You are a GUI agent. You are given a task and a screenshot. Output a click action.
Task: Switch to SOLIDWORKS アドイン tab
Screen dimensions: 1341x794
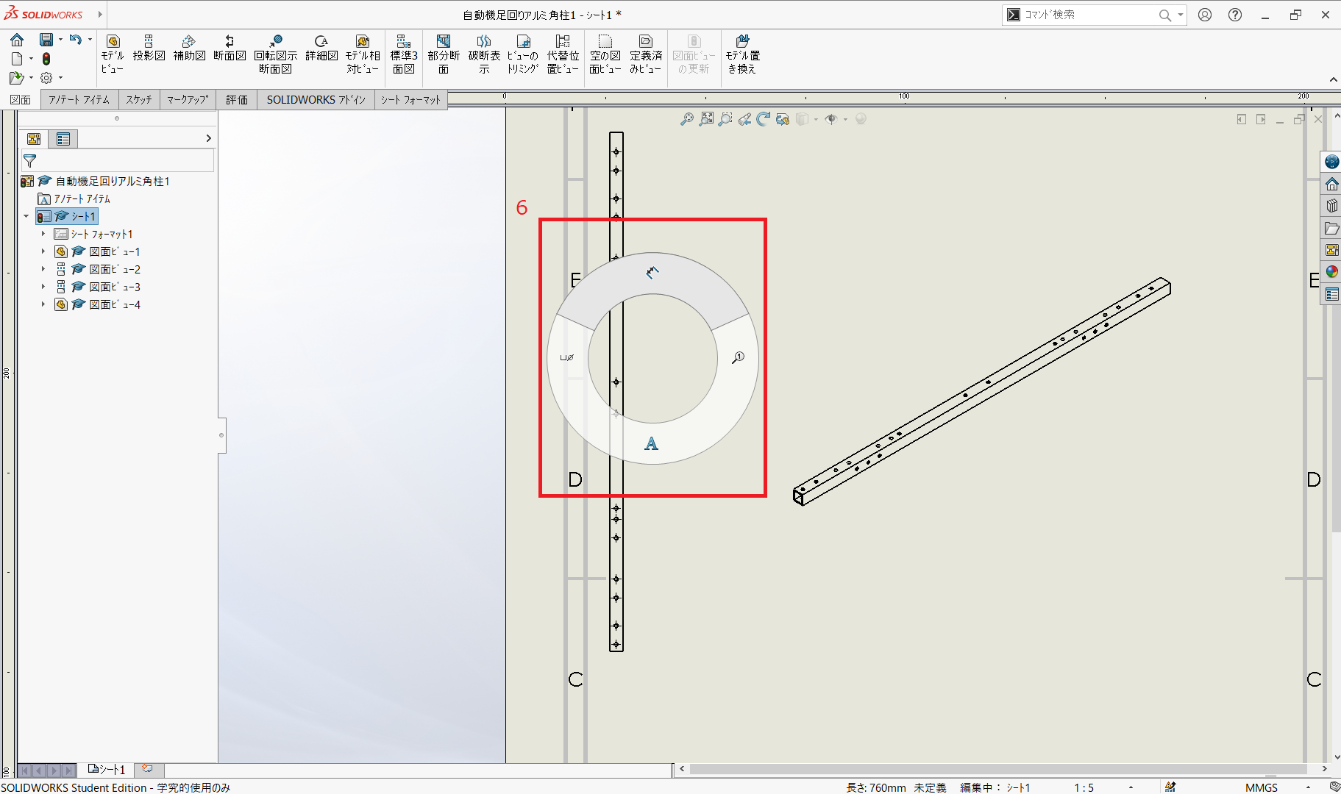coord(316,100)
